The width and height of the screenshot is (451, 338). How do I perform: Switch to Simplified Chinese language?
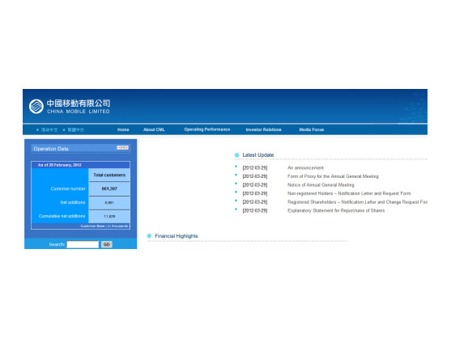(x=49, y=130)
